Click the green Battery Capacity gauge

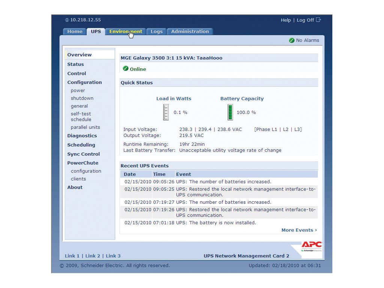(230, 112)
